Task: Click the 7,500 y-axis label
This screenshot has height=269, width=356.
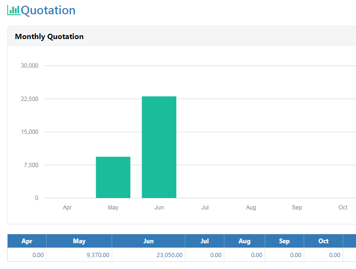Action: pyautogui.click(x=31, y=165)
